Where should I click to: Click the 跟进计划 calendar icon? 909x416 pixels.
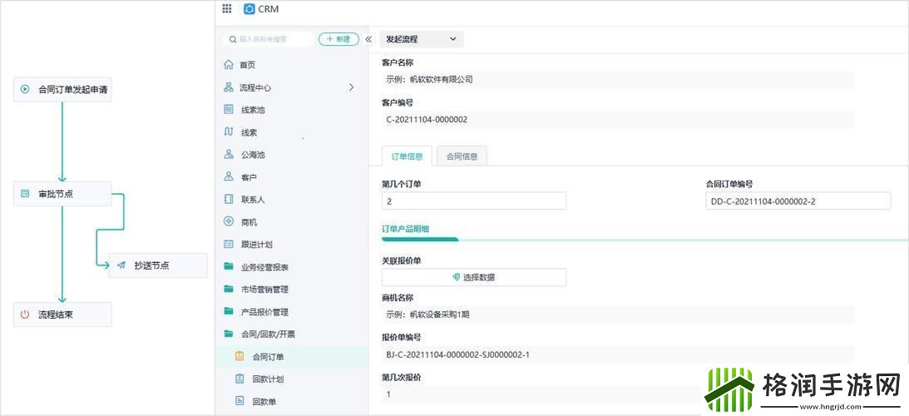tap(229, 245)
